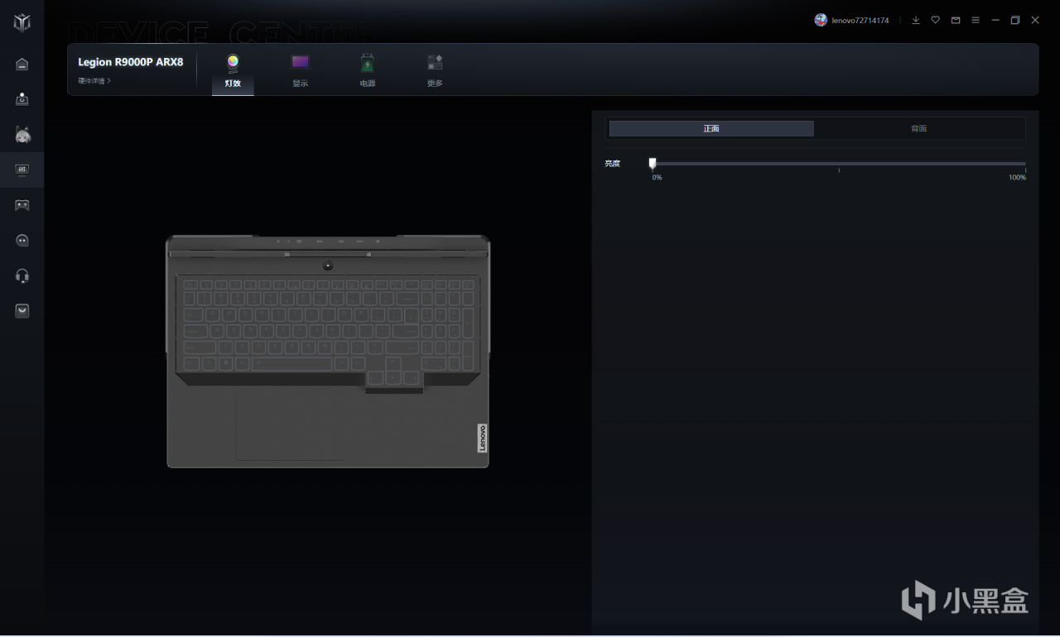The image size is (1060, 637).
Task: Click the 0% label under the slider
Action: click(x=657, y=178)
